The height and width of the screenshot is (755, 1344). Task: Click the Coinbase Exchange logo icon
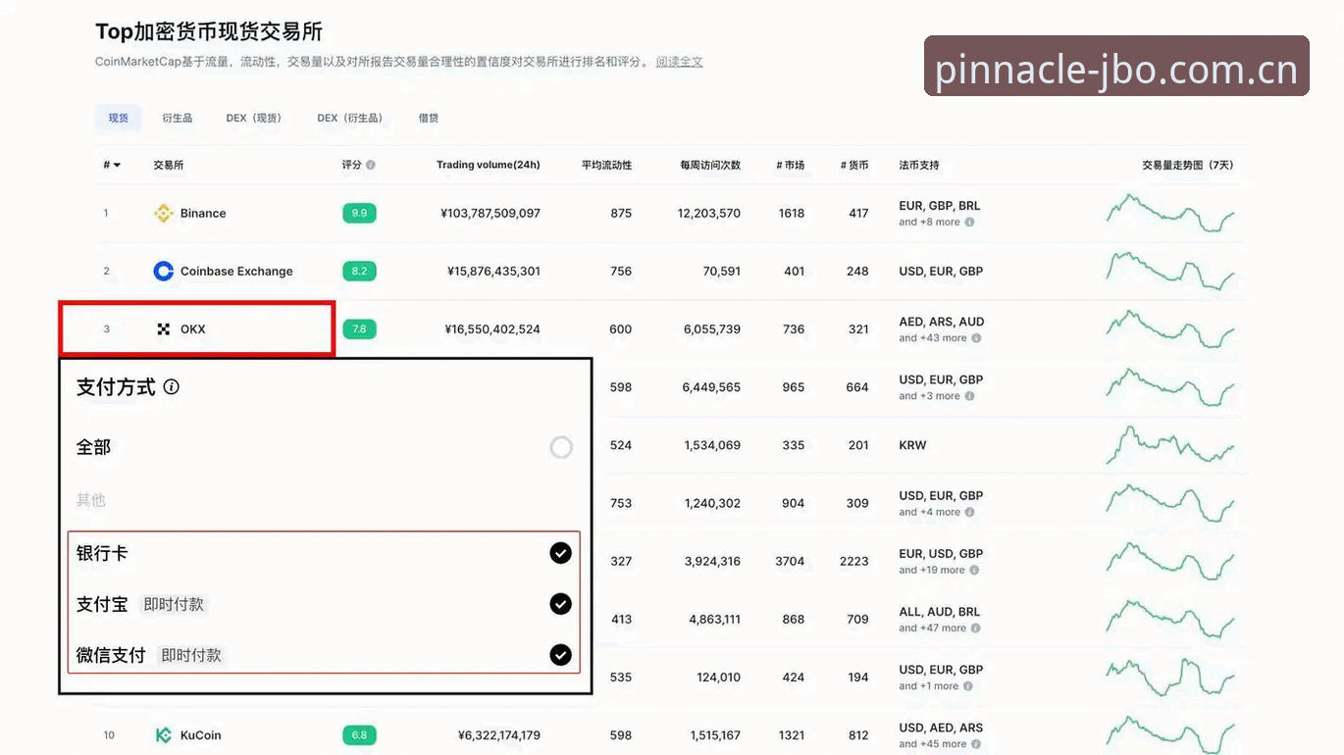coord(164,271)
